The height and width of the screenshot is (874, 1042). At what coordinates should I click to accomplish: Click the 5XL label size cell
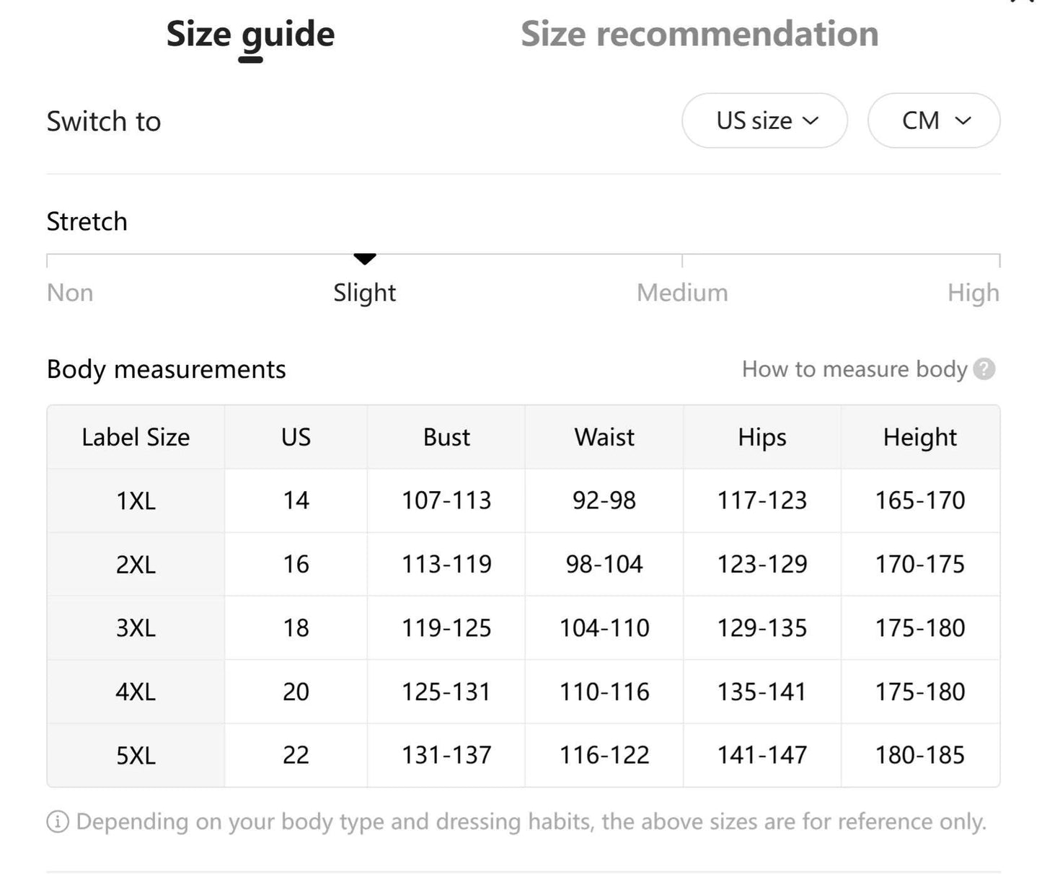click(x=136, y=756)
